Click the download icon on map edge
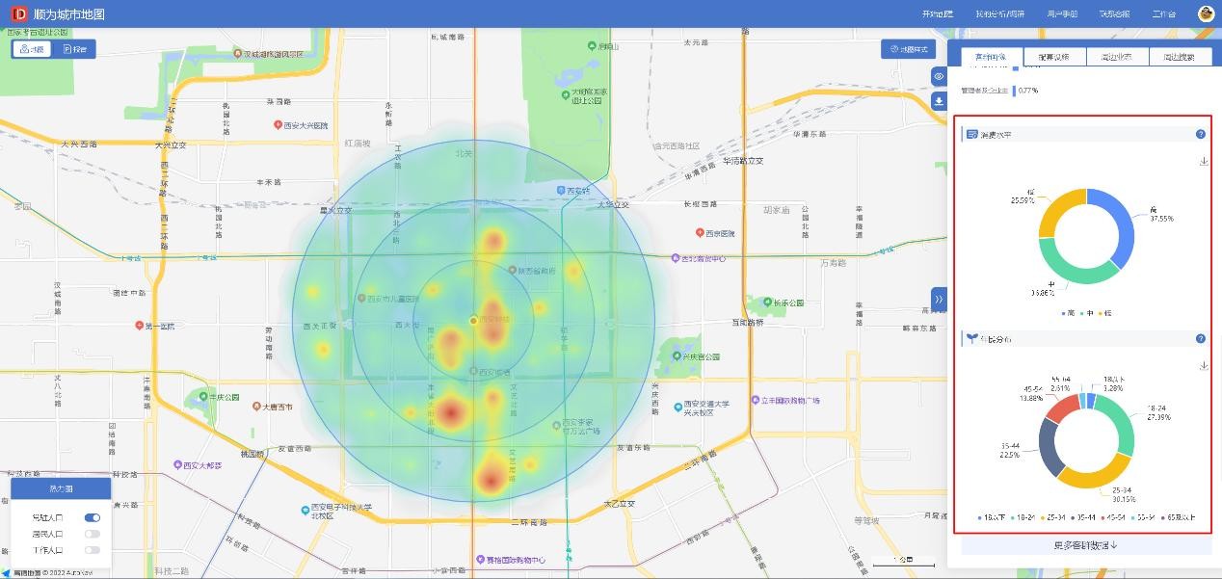1222x579 pixels. coord(939,101)
